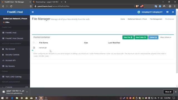Close the downloads bar with the X
The height and width of the screenshot is (100, 178).
pyautogui.click(x=176, y=92)
